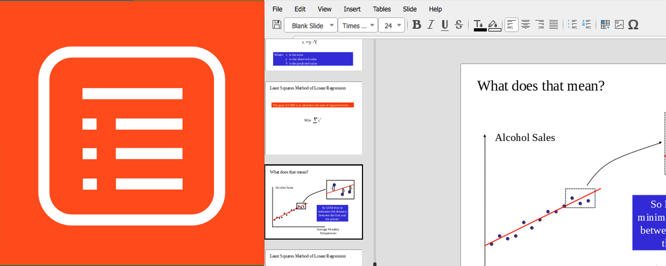Image resolution: width=666 pixels, height=266 pixels.
Task: Open the font size 24 dropdown
Action: pyautogui.click(x=392, y=25)
